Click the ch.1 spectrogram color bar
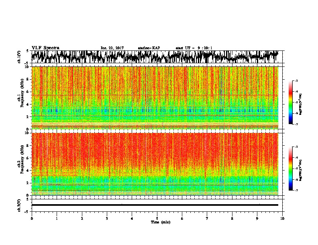This screenshot has width=318, height=245. [x=290, y=102]
